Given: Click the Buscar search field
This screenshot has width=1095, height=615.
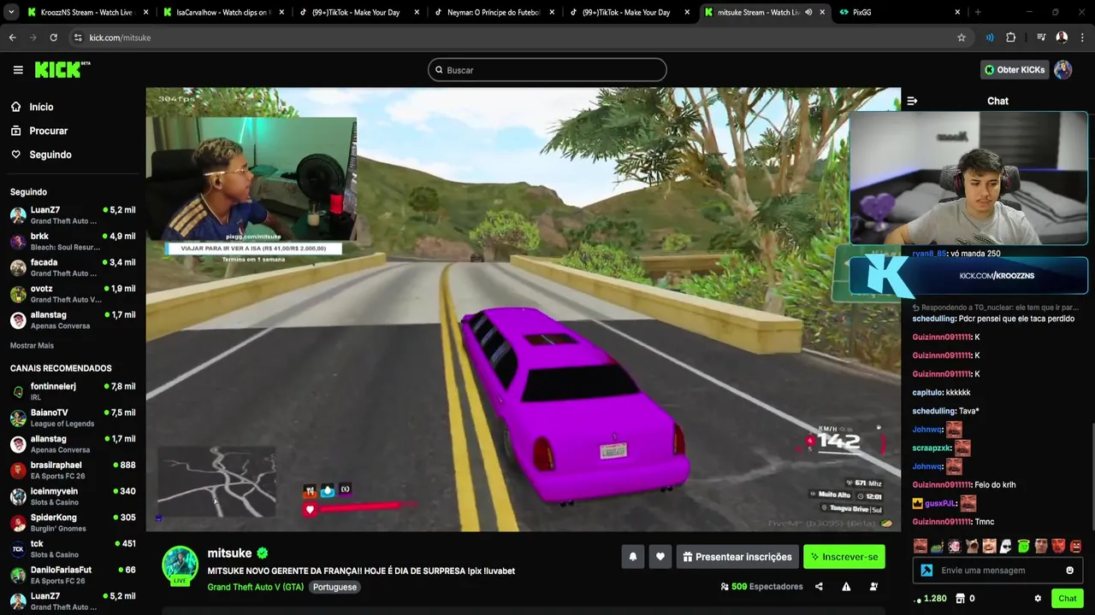Looking at the screenshot, I should click(547, 70).
